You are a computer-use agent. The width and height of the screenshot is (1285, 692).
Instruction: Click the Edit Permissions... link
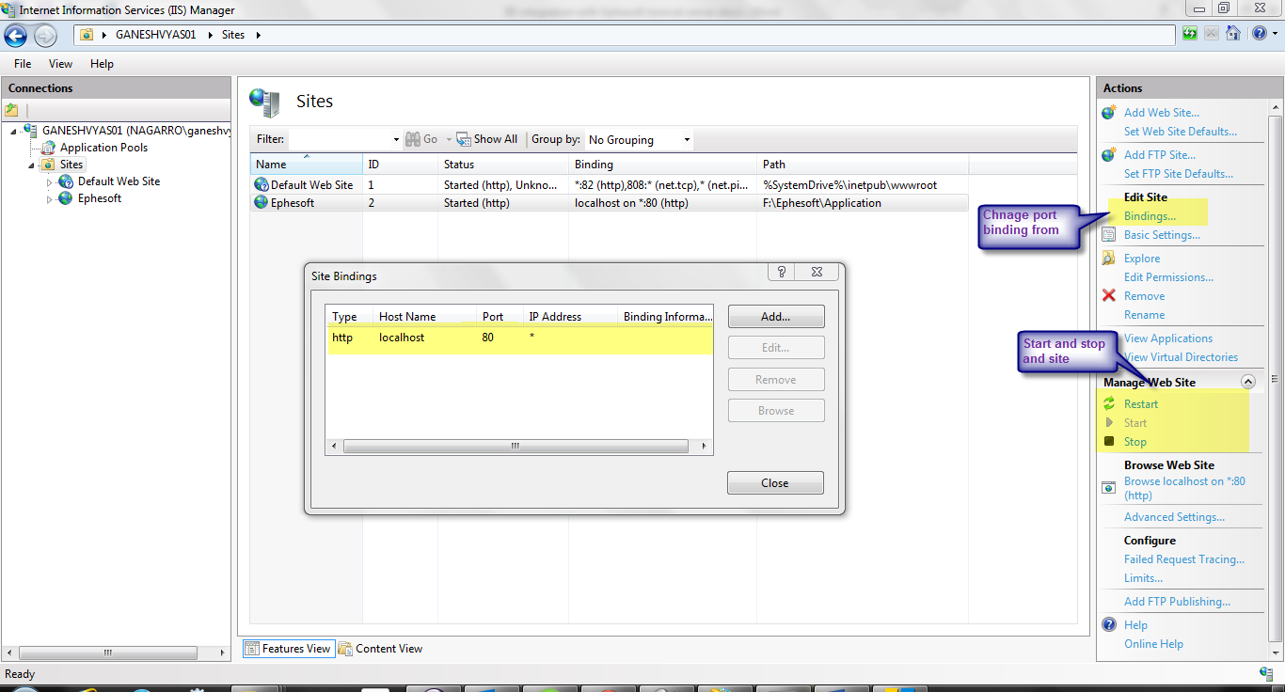point(1168,277)
